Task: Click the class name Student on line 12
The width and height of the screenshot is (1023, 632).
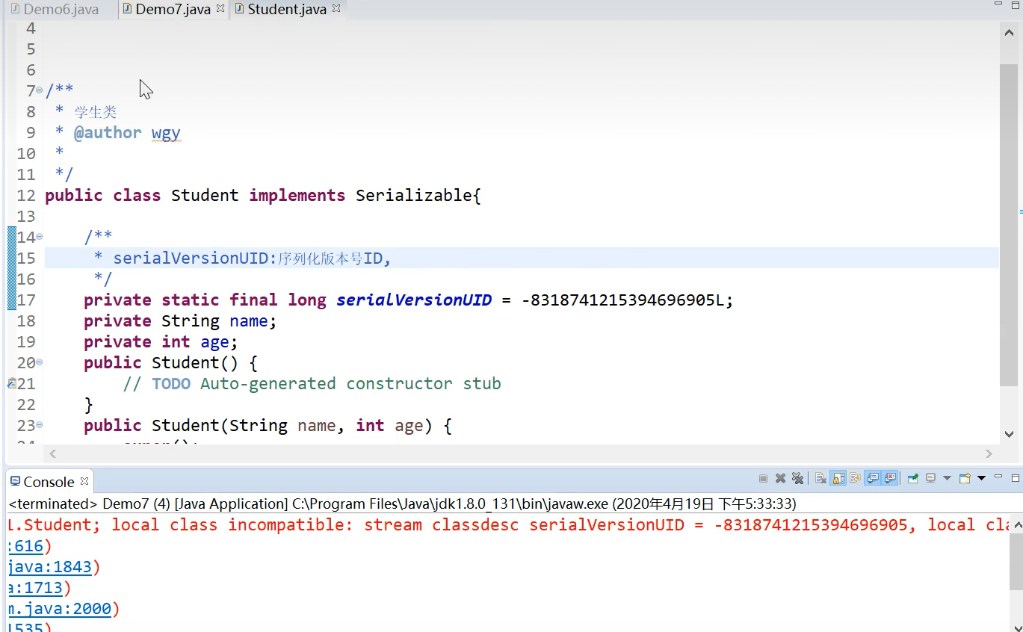Action: click(x=205, y=196)
